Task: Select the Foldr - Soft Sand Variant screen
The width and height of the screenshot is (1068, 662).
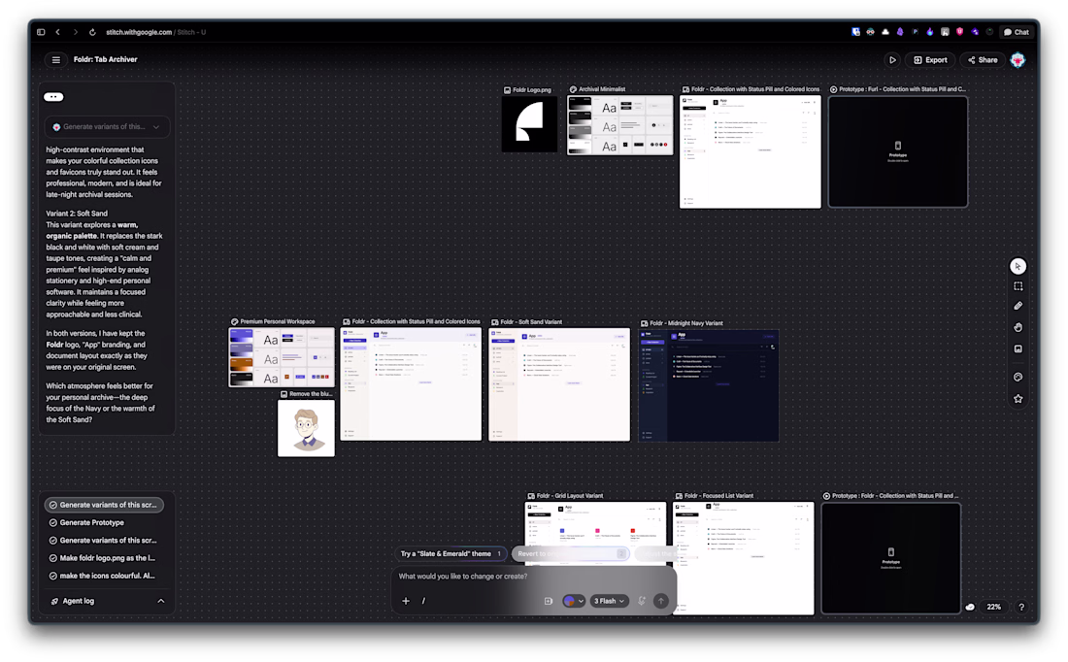Action: pos(559,384)
